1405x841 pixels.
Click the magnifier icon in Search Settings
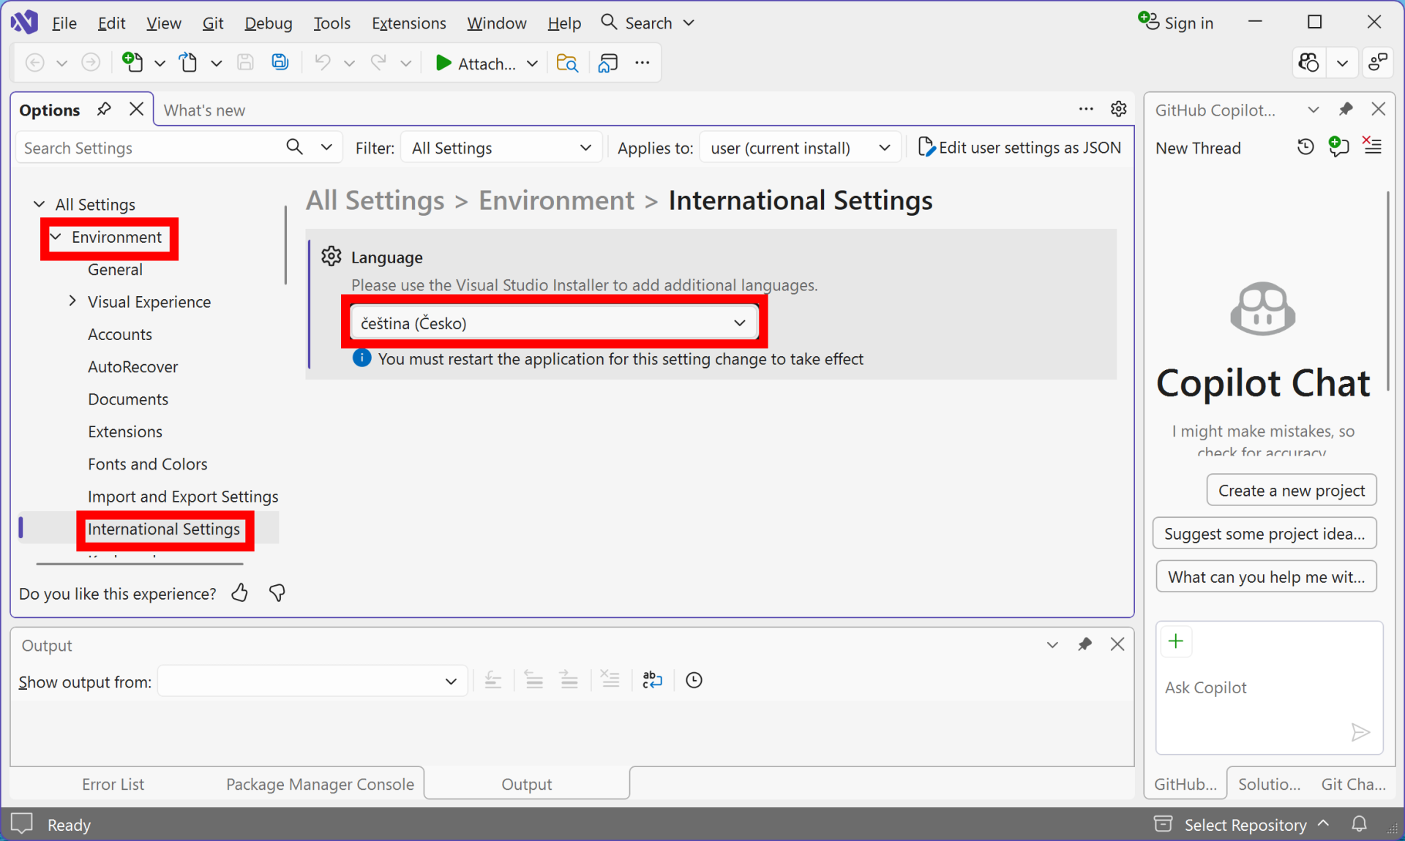[294, 147]
